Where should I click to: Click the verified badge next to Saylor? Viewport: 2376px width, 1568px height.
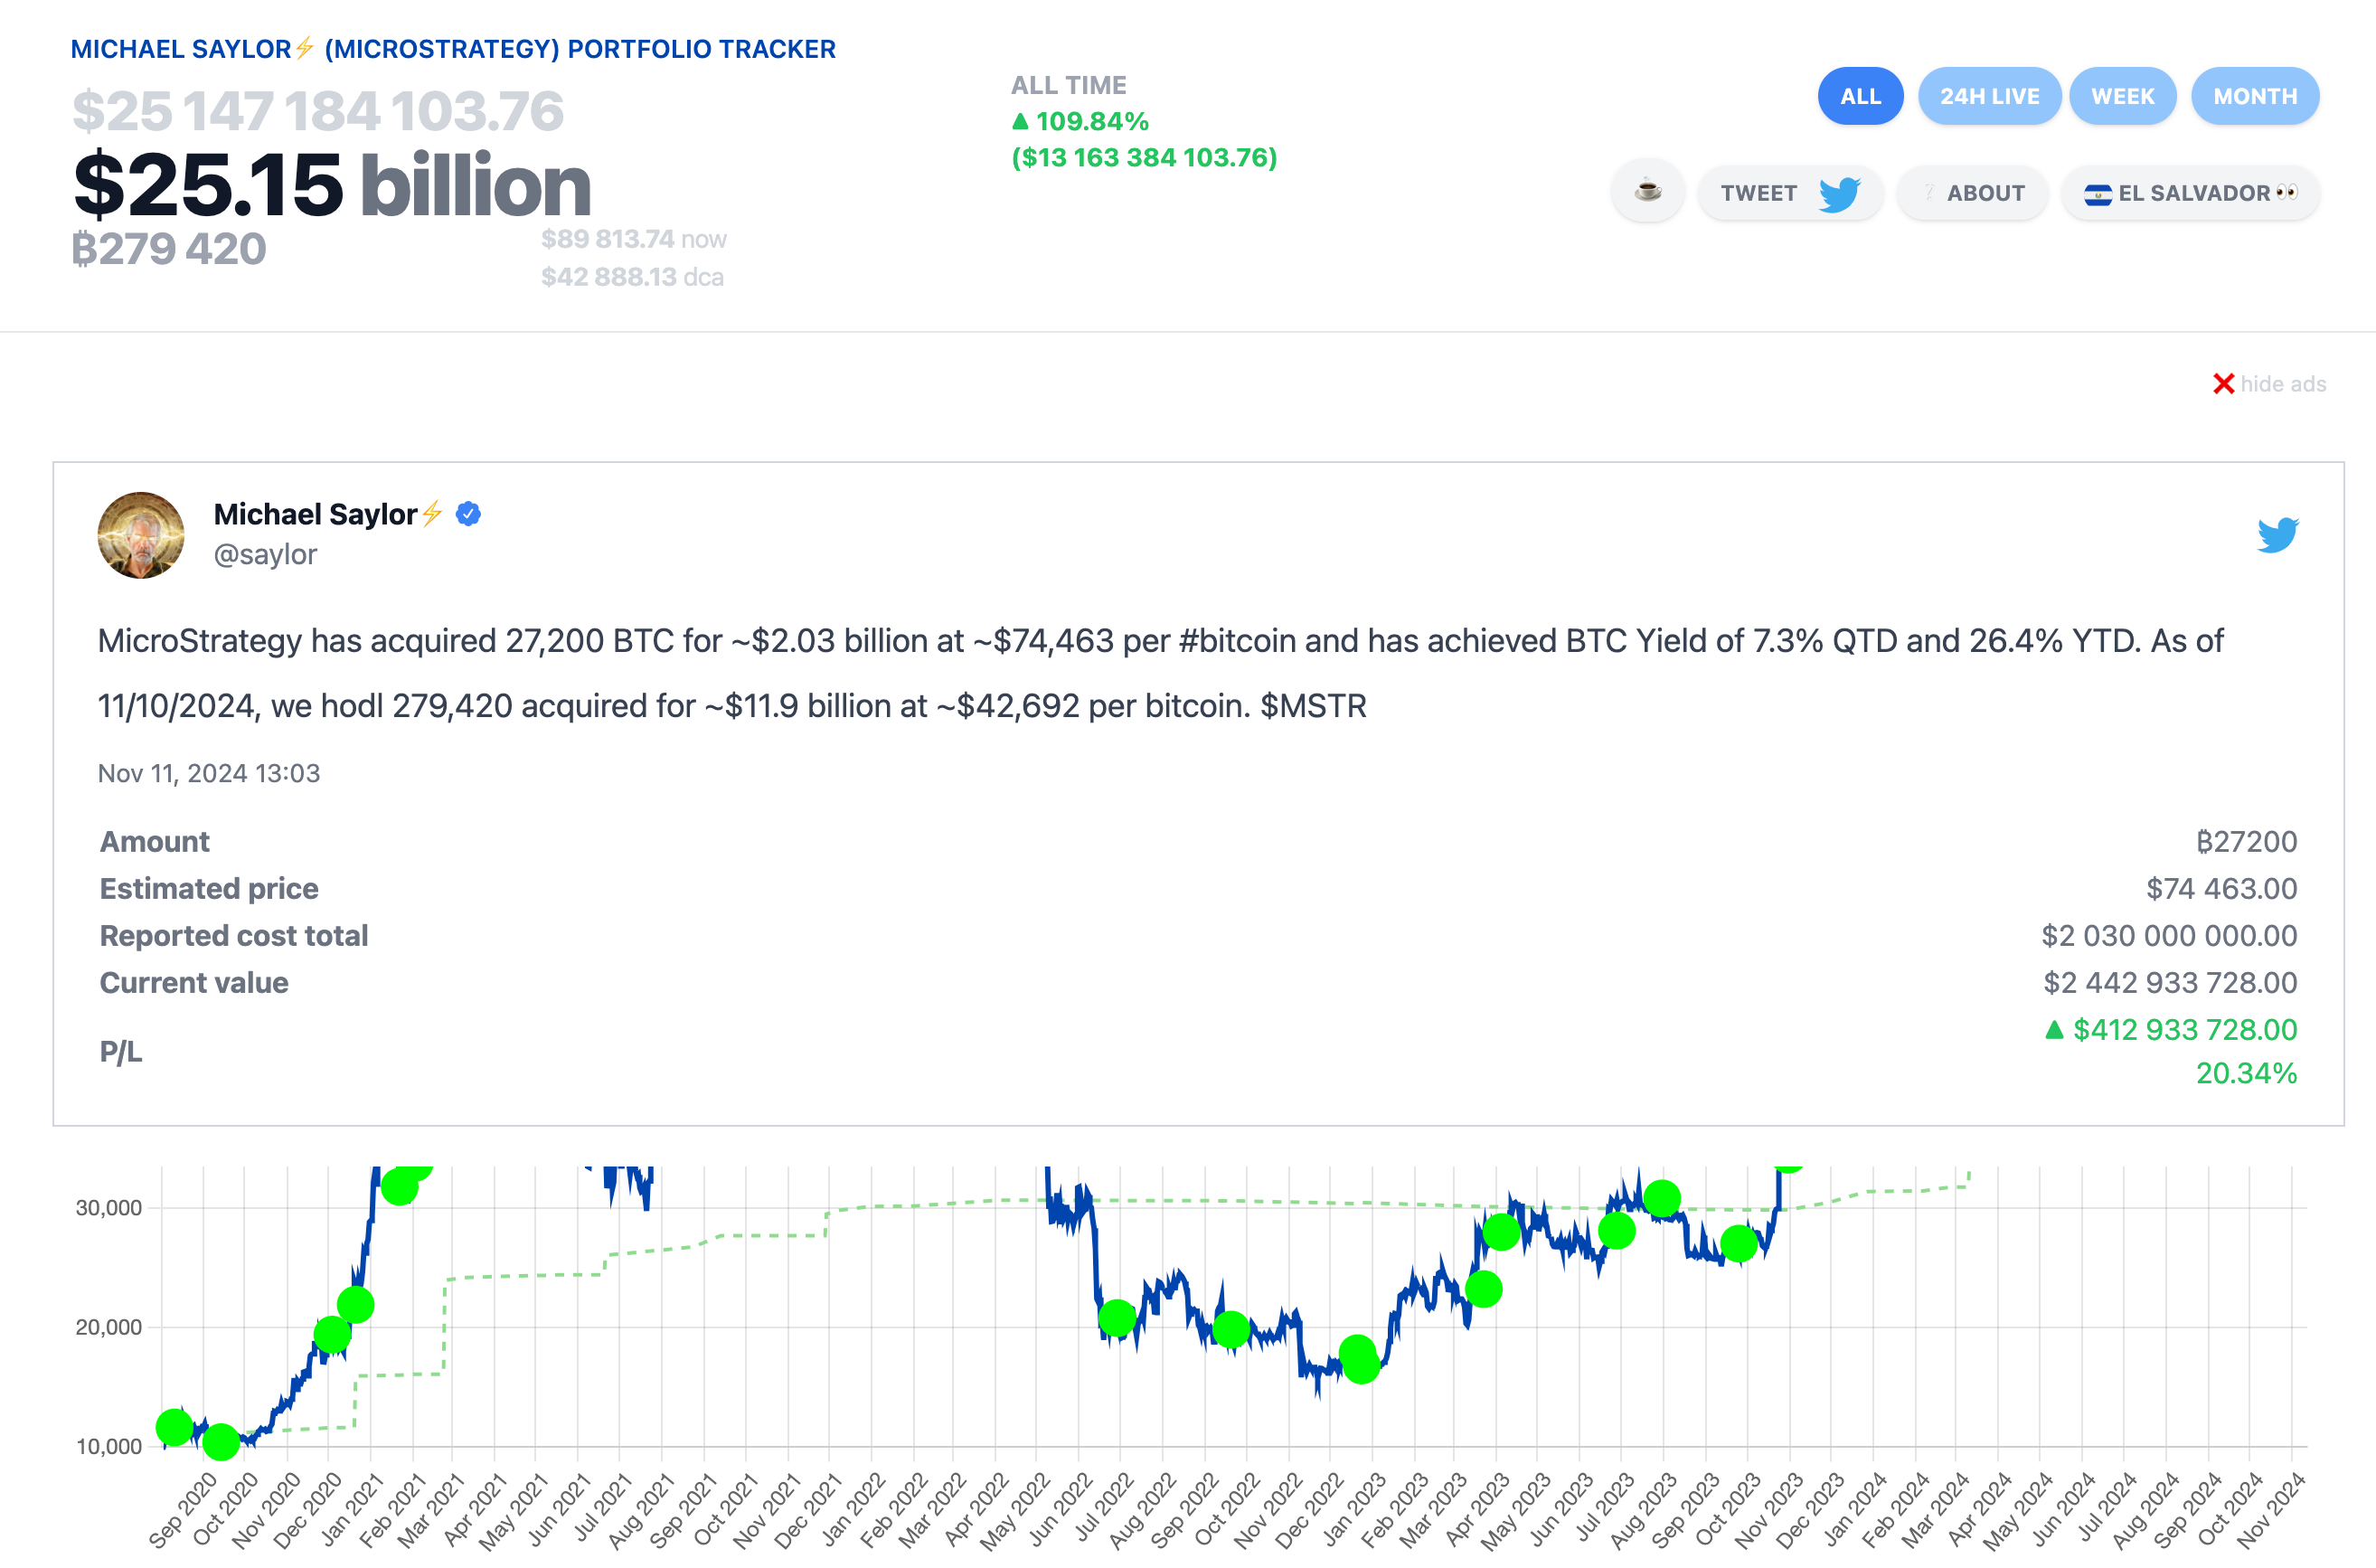(467, 514)
